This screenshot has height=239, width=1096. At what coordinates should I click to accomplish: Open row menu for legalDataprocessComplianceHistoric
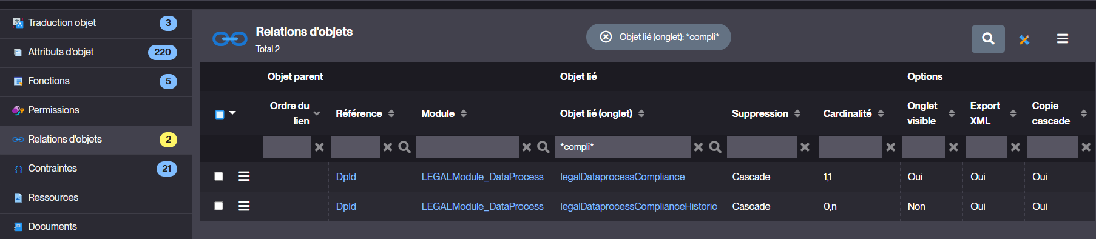[244, 206]
